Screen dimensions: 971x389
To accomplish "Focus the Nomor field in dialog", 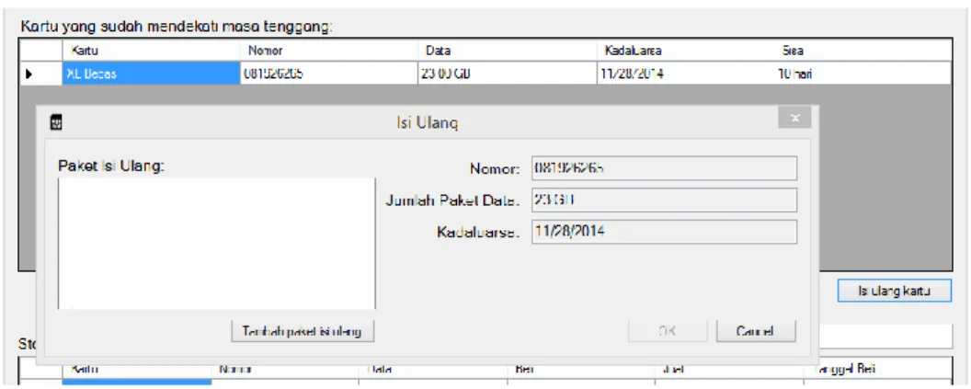I will pos(665,168).
